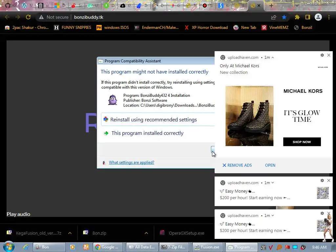This screenshot has height=252, width=336.
Task: Open the New Tab bookmark
Action: pos(245,28)
